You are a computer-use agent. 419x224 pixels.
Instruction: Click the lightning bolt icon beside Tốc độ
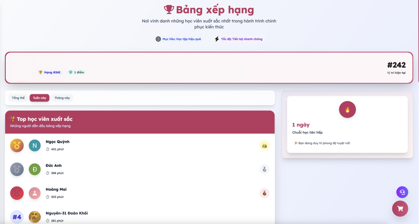tap(217, 39)
